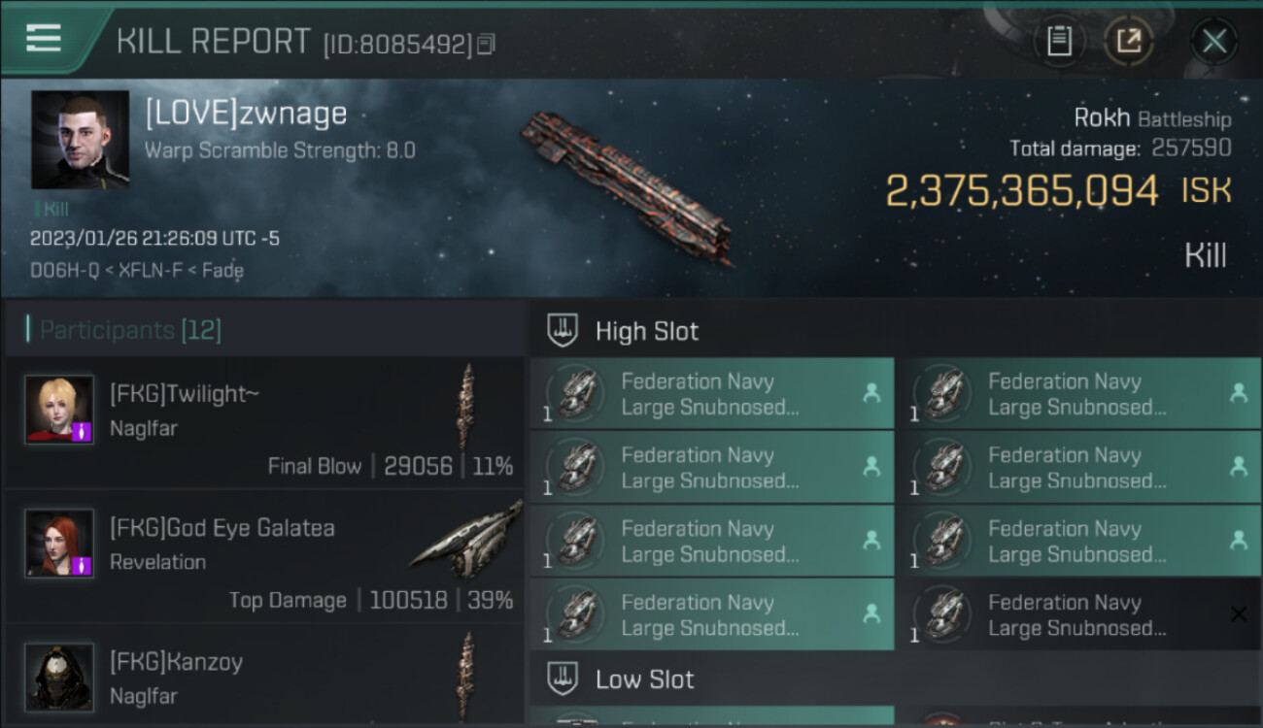Open the hamburger menu icon
The height and width of the screenshot is (728, 1263).
[43, 38]
